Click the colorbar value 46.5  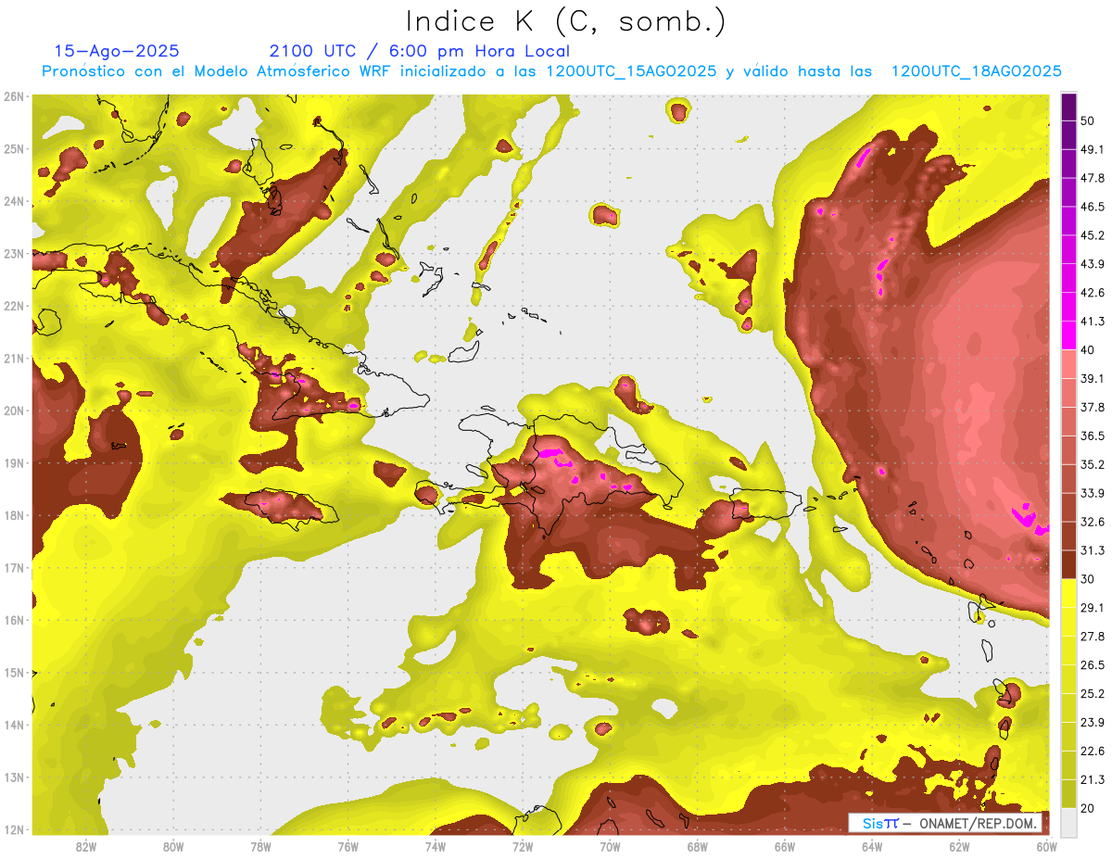pyautogui.click(x=1092, y=207)
